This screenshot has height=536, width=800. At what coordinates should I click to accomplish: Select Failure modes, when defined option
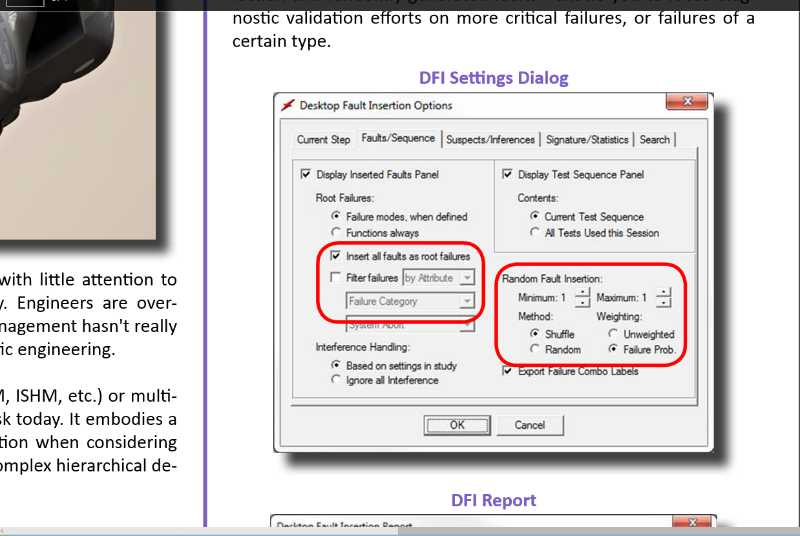335,216
